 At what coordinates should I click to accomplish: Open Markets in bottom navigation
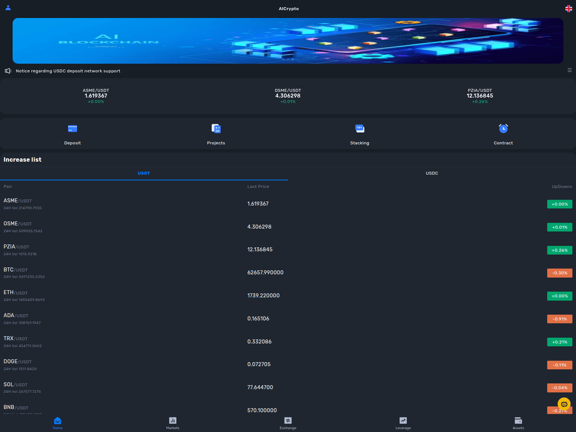pyautogui.click(x=173, y=423)
